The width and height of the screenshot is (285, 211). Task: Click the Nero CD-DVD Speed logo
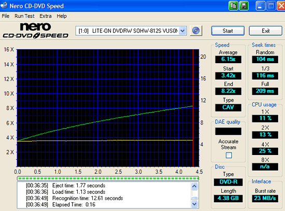click(x=35, y=31)
